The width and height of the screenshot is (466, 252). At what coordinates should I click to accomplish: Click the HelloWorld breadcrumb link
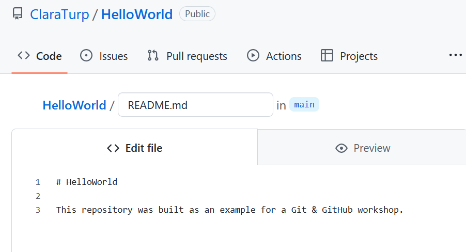pyautogui.click(x=74, y=105)
